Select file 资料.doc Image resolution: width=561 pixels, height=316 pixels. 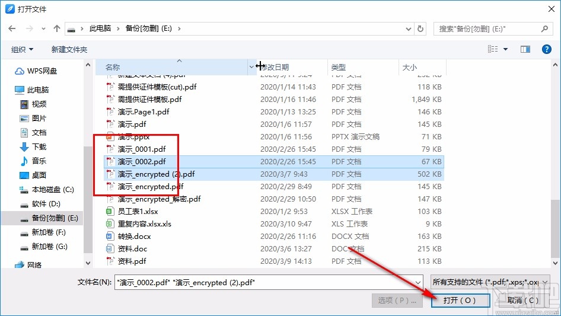(132, 249)
